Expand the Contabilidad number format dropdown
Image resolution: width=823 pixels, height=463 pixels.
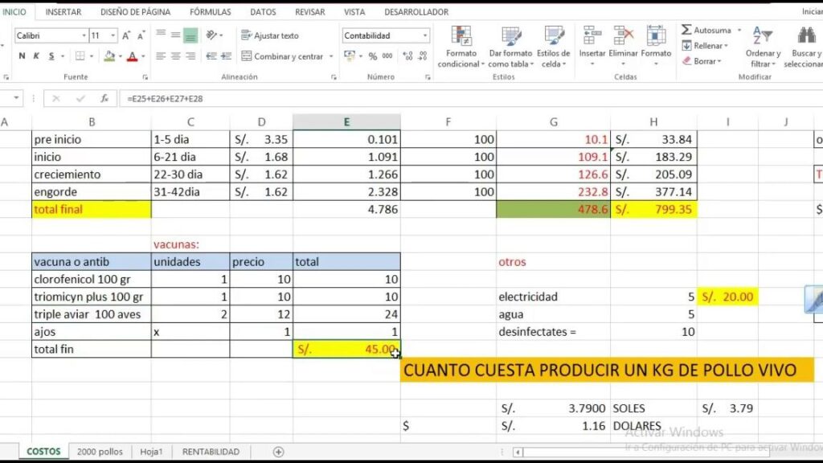pyautogui.click(x=425, y=36)
